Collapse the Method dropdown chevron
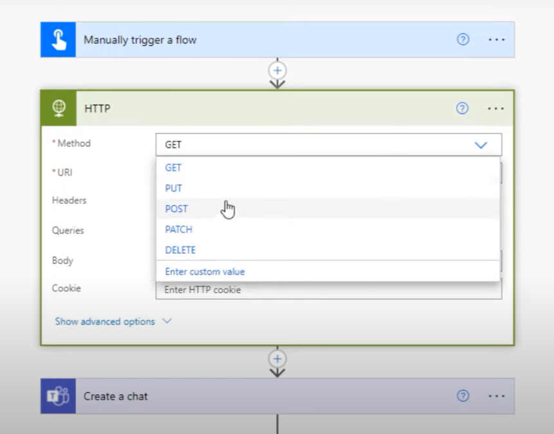This screenshot has width=554, height=434. pyautogui.click(x=481, y=145)
